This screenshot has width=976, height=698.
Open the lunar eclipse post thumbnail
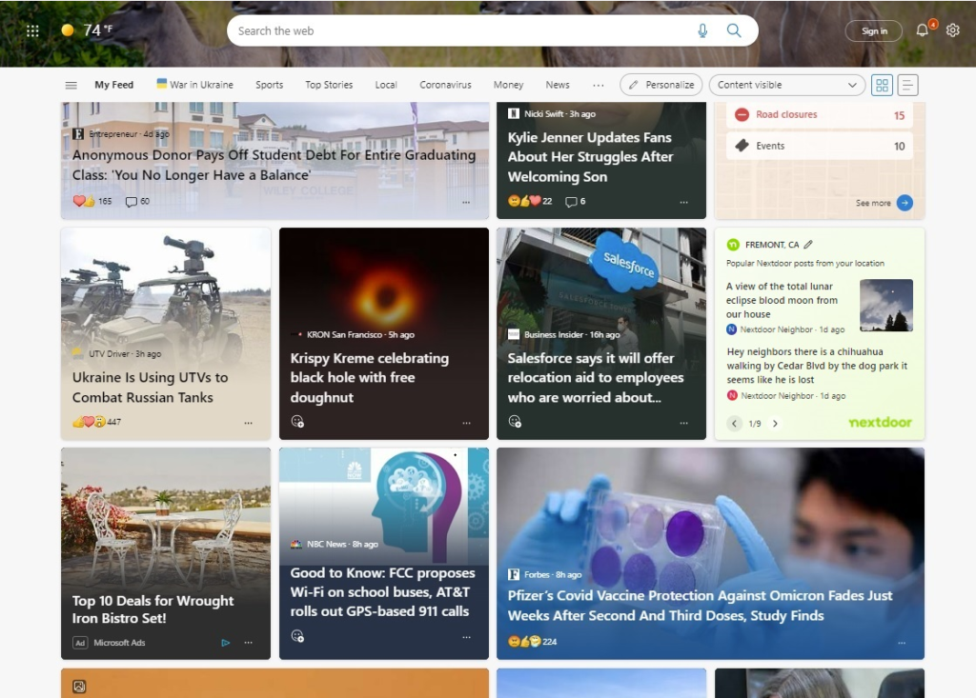[885, 306]
